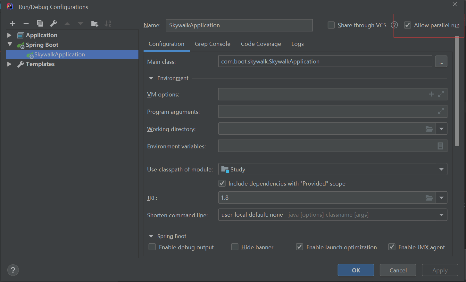Viewport: 466px width, 282px height.
Task: Remove the selected configuration with minus icon
Action: (x=26, y=23)
